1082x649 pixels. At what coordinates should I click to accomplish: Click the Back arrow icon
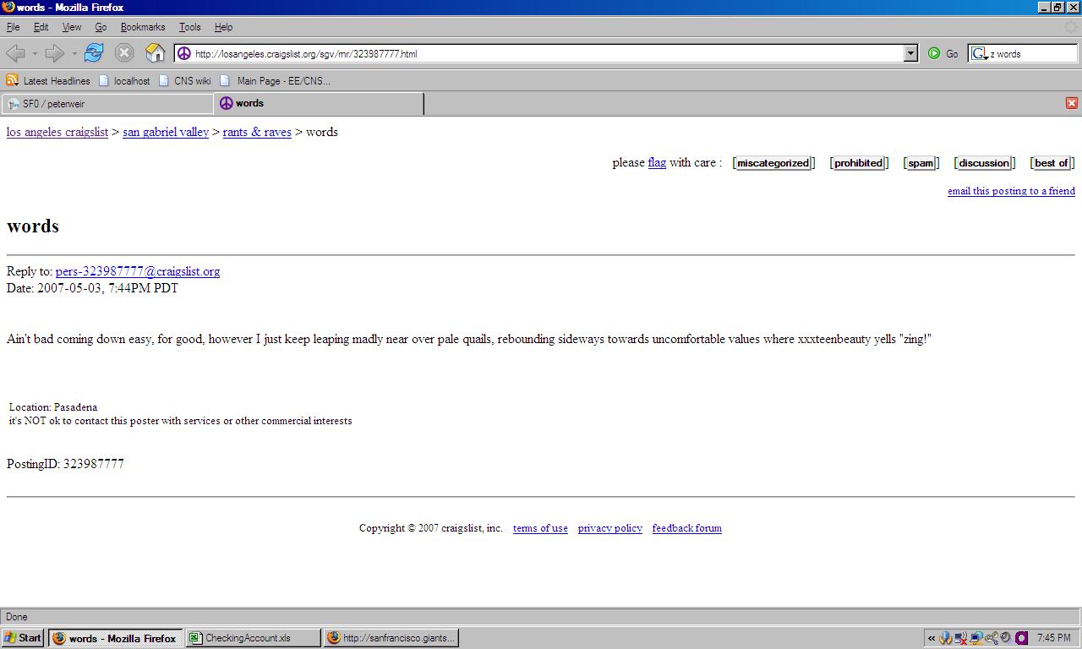coord(15,53)
